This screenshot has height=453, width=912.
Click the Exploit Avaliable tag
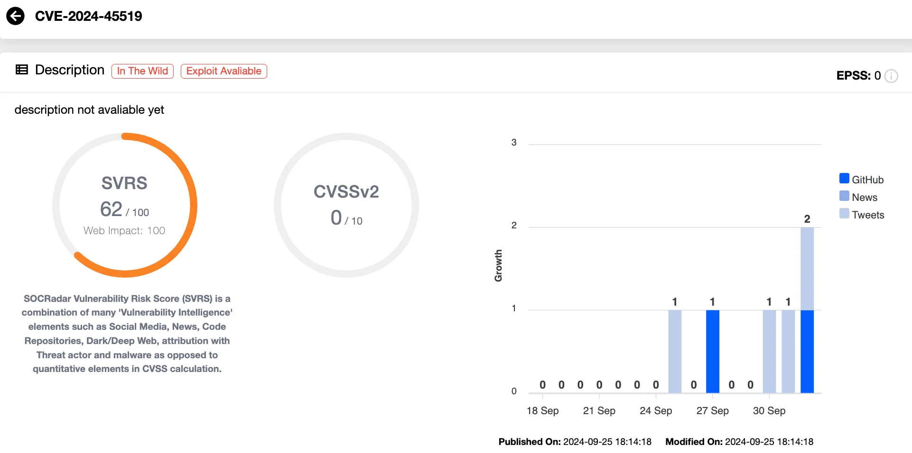point(223,71)
